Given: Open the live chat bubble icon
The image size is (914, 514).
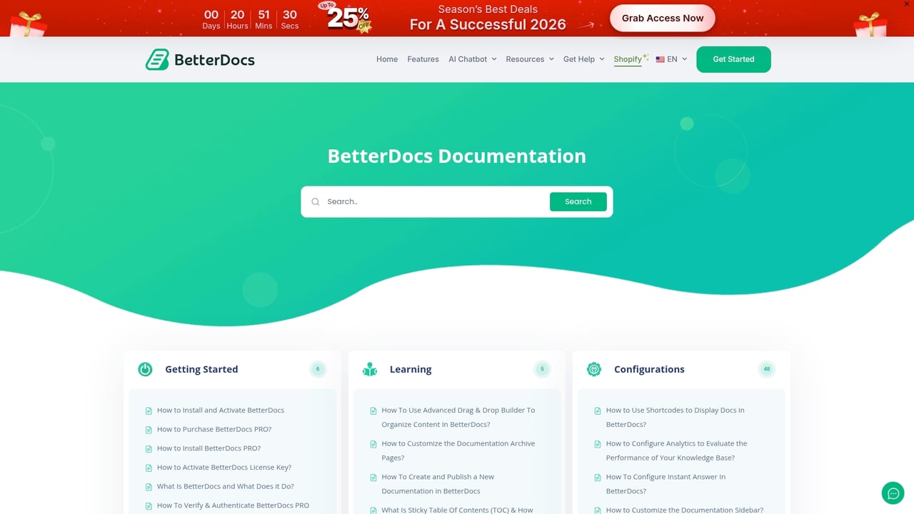Looking at the screenshot, I should click(893, 493).
